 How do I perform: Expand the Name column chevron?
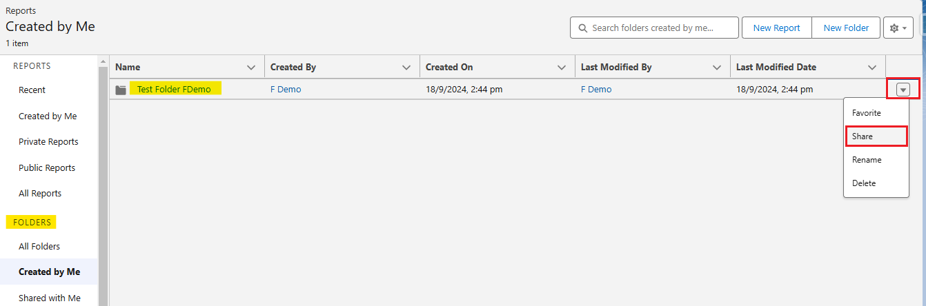coord(251,68)
